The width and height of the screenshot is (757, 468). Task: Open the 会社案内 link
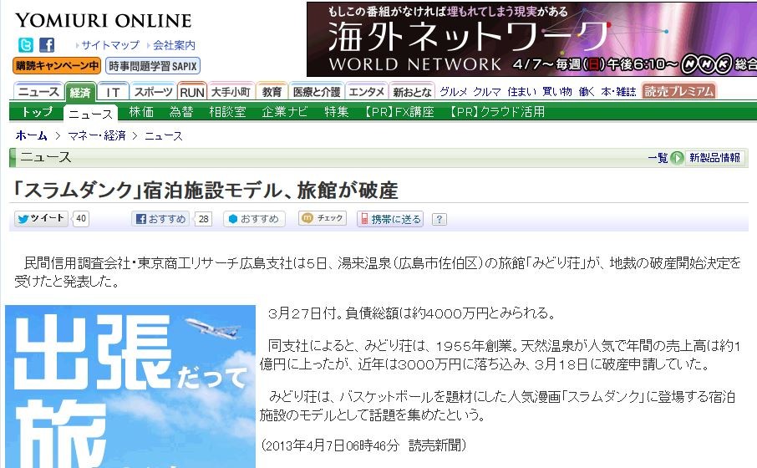(x=174, y=45)
